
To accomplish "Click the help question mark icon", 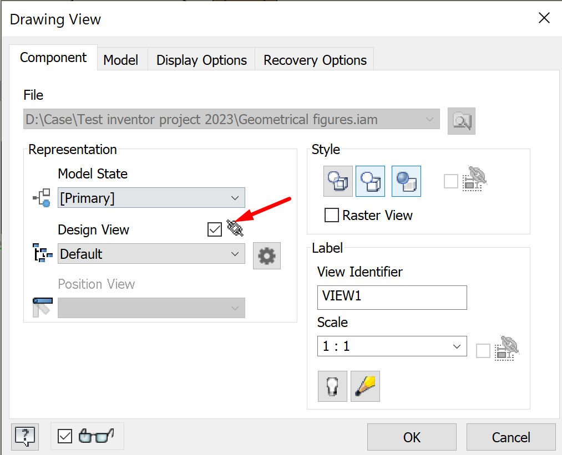I will 25,436.
